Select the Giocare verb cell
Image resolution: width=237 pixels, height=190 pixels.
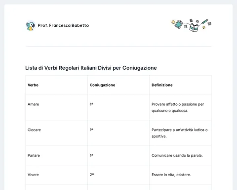57,133
